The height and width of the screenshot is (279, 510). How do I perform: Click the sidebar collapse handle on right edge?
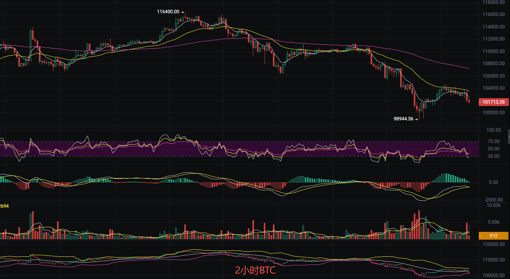pyautogui.click(x=508, y=136)
